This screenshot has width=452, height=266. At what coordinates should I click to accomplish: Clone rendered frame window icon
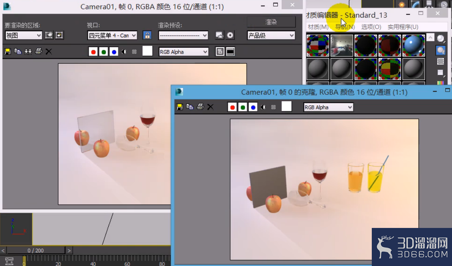coord(28,52)
